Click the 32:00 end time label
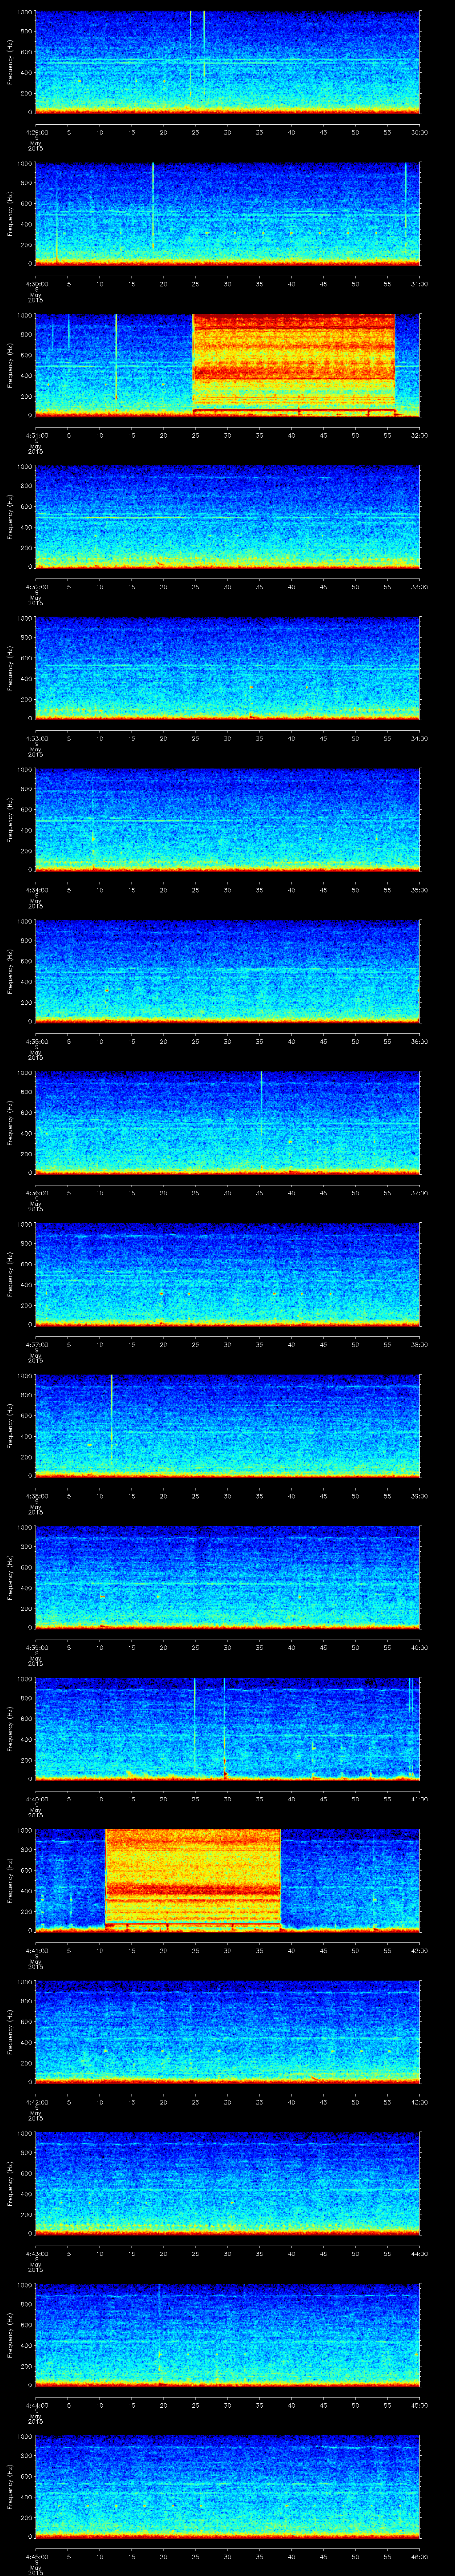Screen dimensions: 455x2576 click(x=420, y=435)
